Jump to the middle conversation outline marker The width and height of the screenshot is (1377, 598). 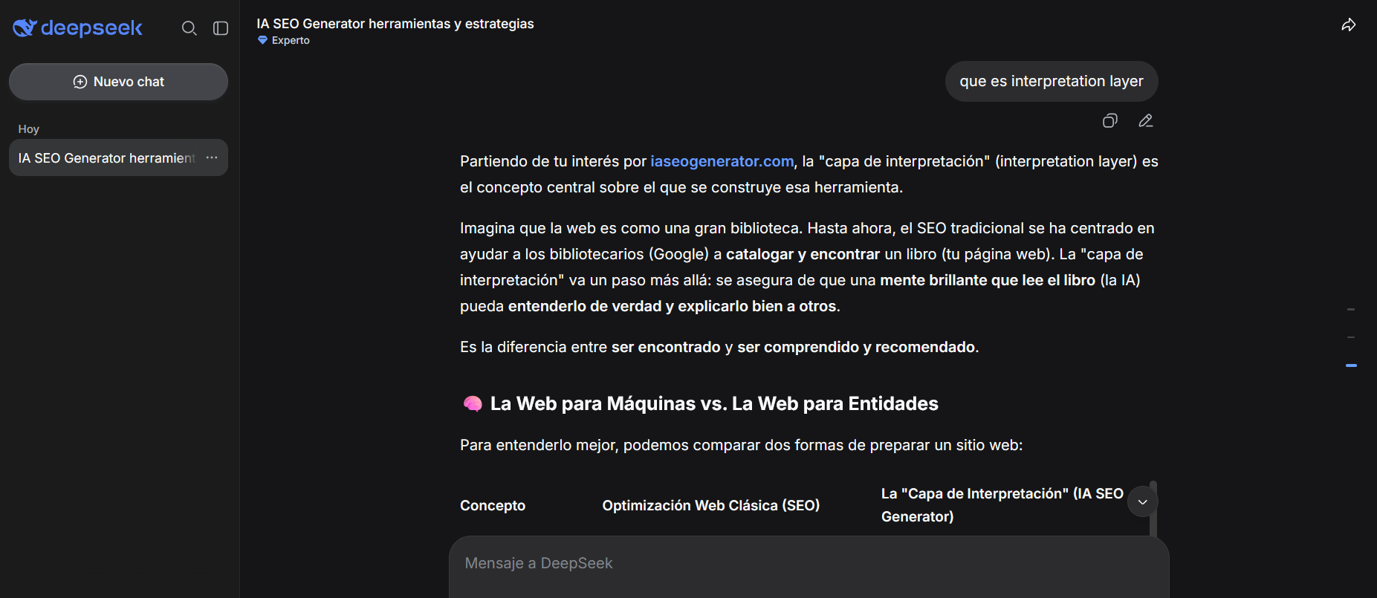pos(1351,337)
